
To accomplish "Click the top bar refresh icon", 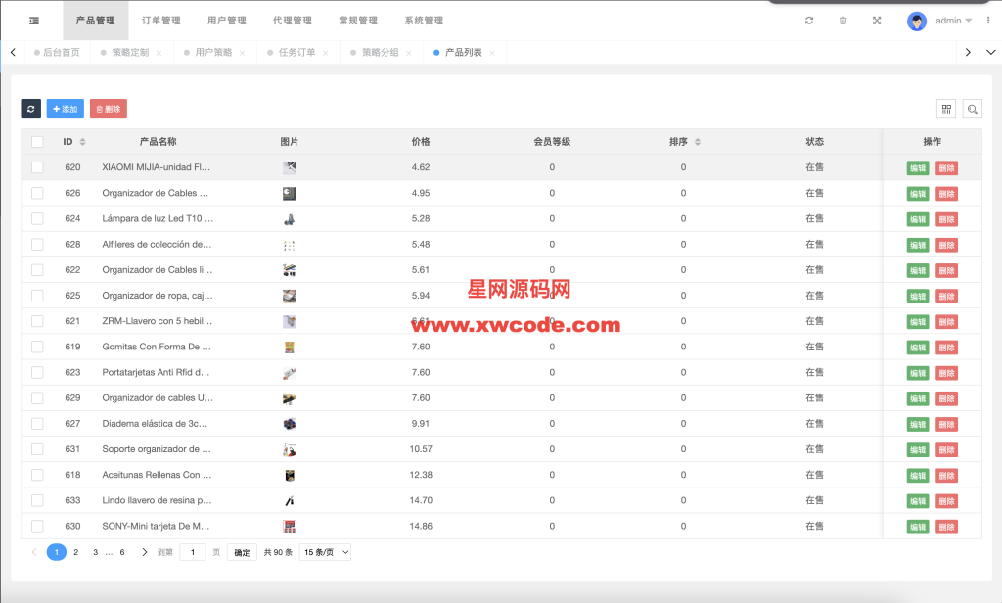I will coord(809,21).
